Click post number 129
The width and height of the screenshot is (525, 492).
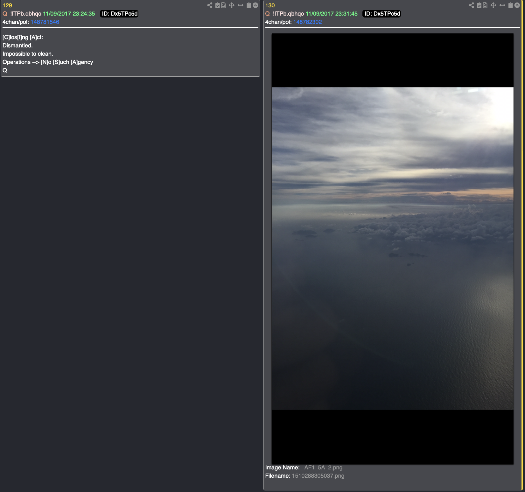(7, 5)
